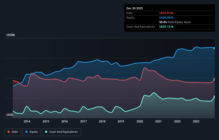Click the red Debt endpoint marker
This screenshot has height=140, width=219.
(x=214, y=79)
